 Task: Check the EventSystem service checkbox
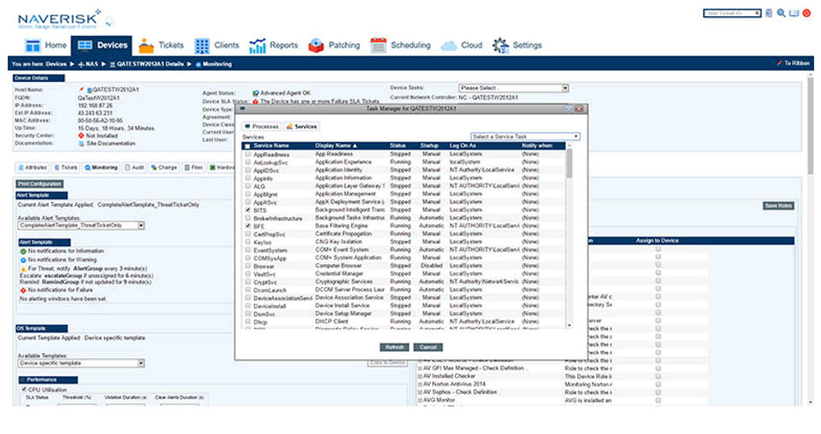248,250
